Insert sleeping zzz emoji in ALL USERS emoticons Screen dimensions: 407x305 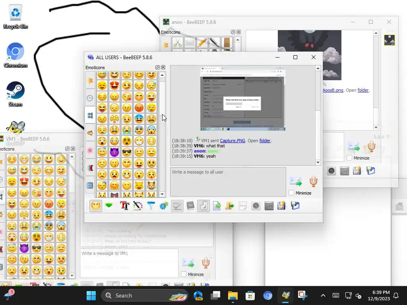point(102,186)
